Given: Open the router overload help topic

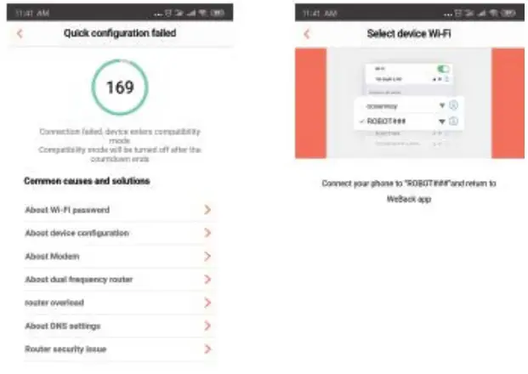Looking at the screenshot, I should pos(54,303).
